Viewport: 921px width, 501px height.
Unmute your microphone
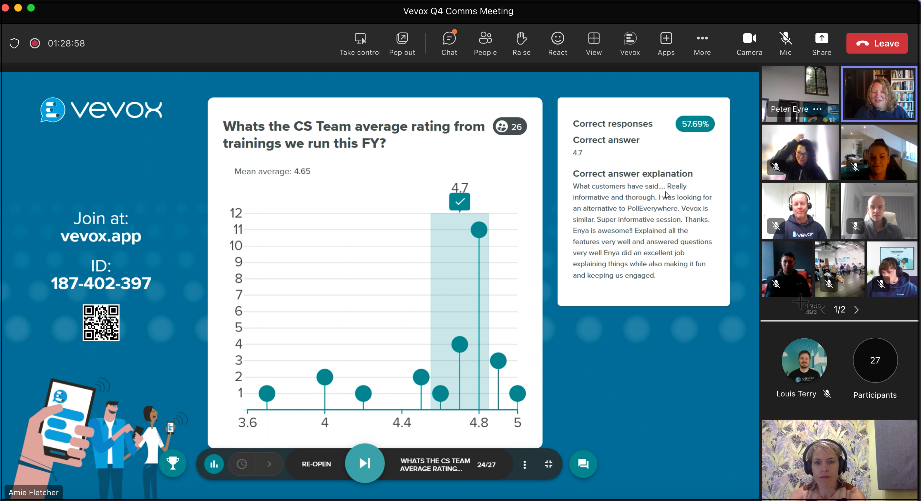coord(785,43)
